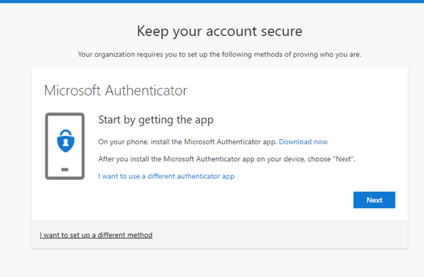The width and height of the screenshot is (424, 277).
Task: Open the Download now link
Action: 303,142
